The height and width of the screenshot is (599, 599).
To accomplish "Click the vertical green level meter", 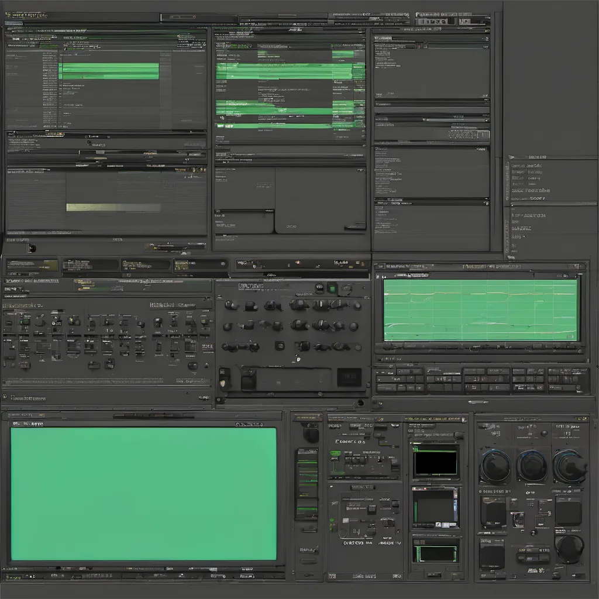I will click(307, 483).
